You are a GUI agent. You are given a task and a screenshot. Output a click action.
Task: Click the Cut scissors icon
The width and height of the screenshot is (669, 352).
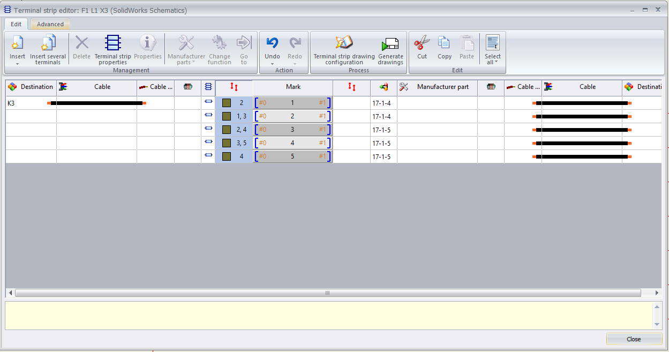tap(422, 43)
